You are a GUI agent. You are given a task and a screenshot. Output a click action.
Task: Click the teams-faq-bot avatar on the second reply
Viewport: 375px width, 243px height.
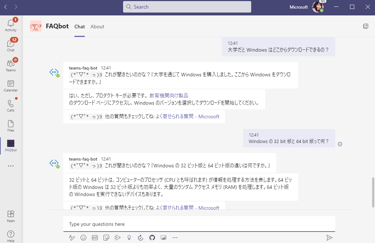click(54, 163)
